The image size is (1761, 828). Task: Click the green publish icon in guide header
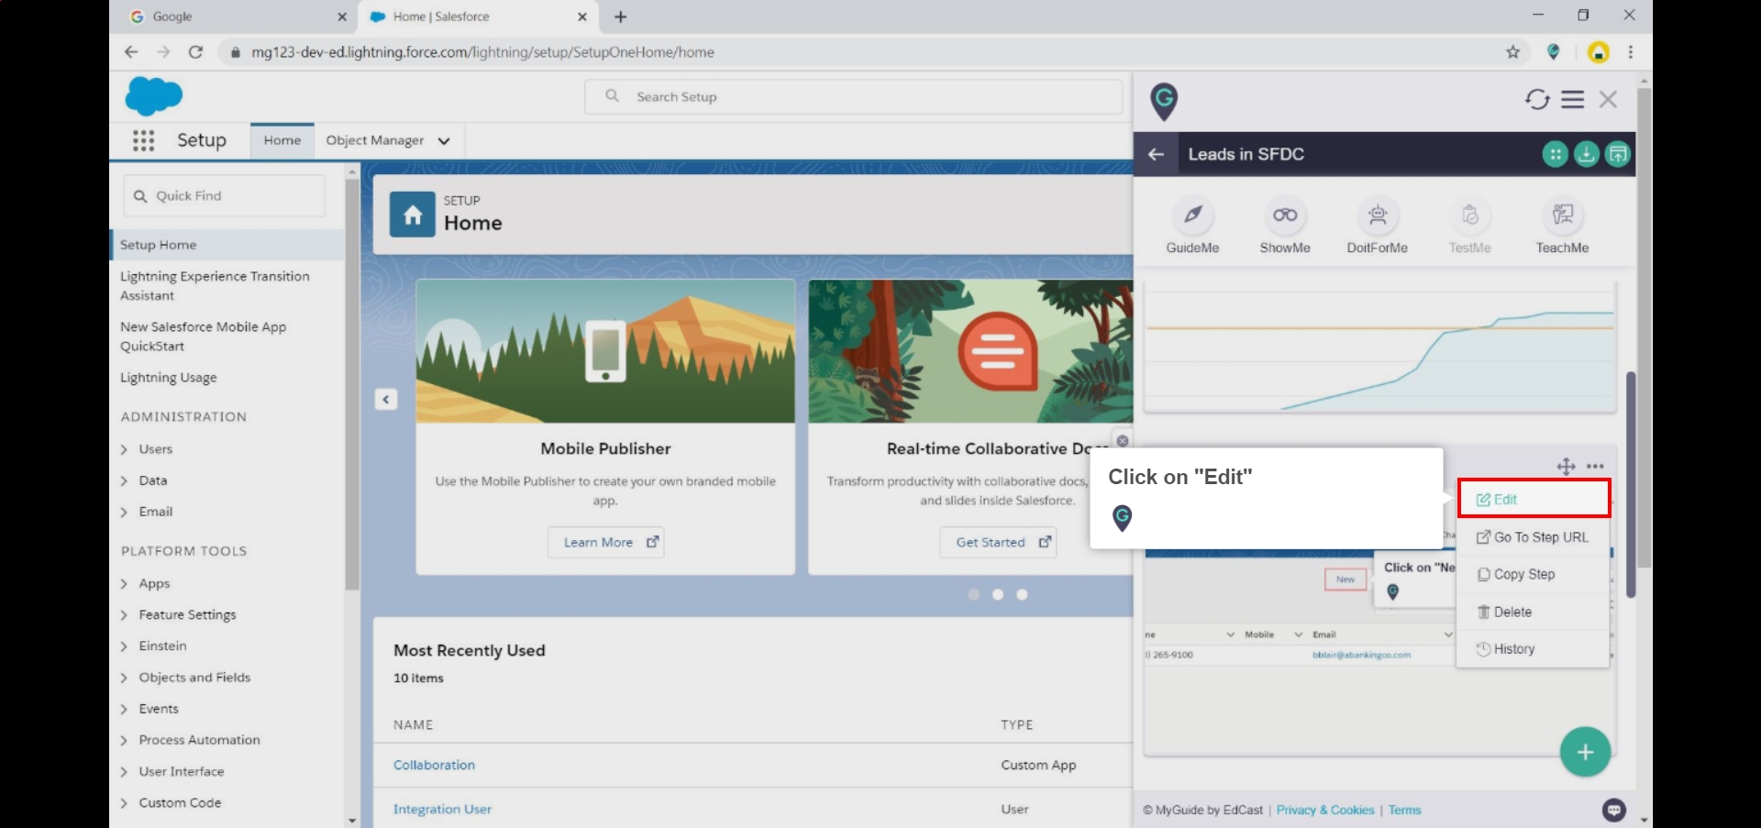click(1619, 154)
